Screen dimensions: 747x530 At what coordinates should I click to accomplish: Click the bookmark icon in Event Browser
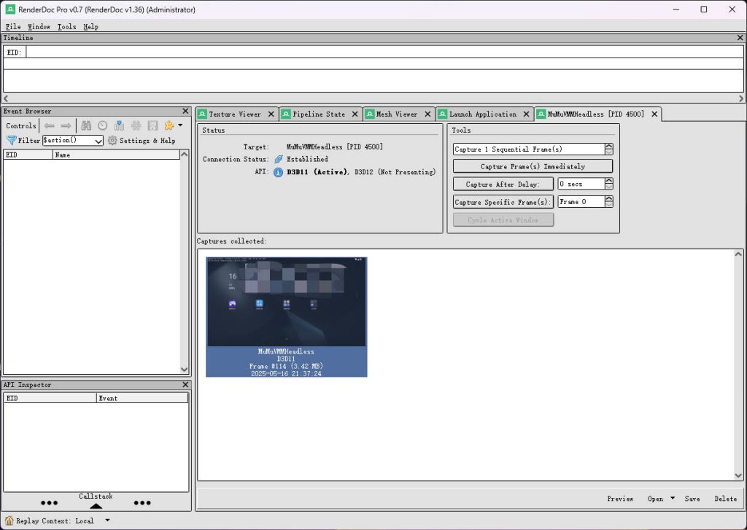tap(119, 125)
